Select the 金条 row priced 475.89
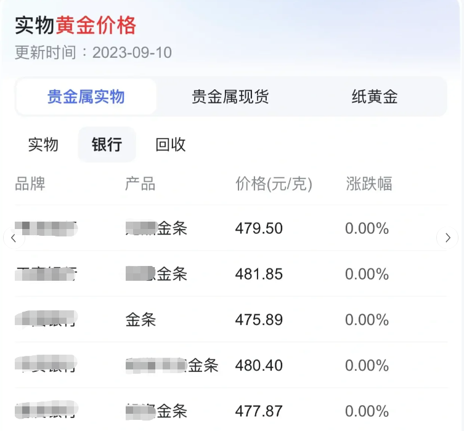The height and width of the screenshot is (431, 464). click(231, 320)
